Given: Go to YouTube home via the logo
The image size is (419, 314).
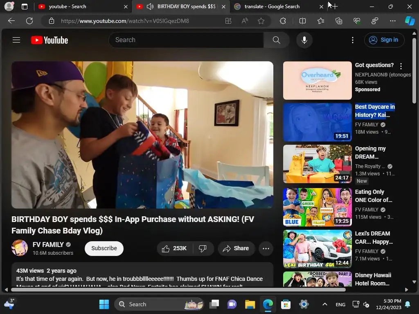Looking at the screenshot, I should tap(50, 40).
